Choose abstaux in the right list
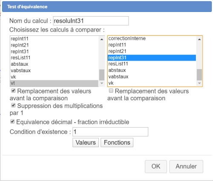 152,70
